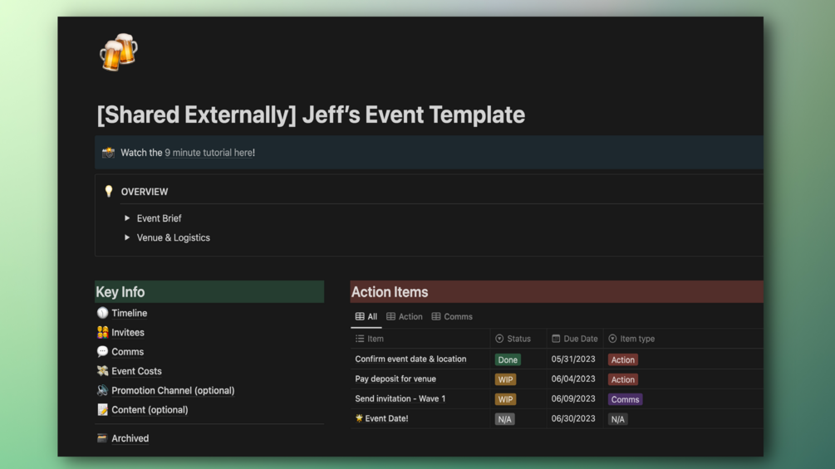The width and height of the screenshot is (835, 469).
Task: Open the Item type column header menu
Action: pos(631,339)
